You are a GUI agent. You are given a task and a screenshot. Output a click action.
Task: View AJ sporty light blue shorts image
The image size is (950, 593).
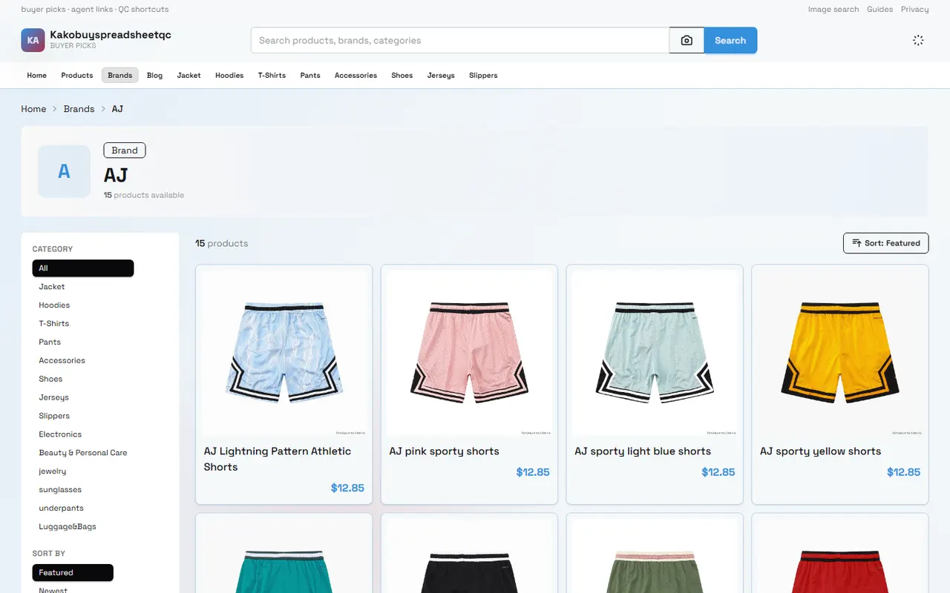(655, 353)
